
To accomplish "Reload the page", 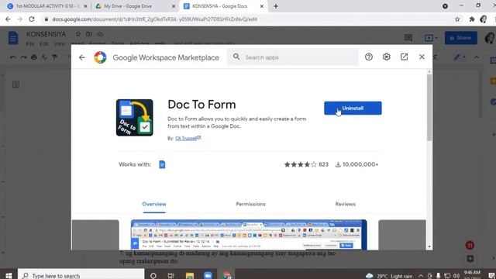I will tap(32, 19).
